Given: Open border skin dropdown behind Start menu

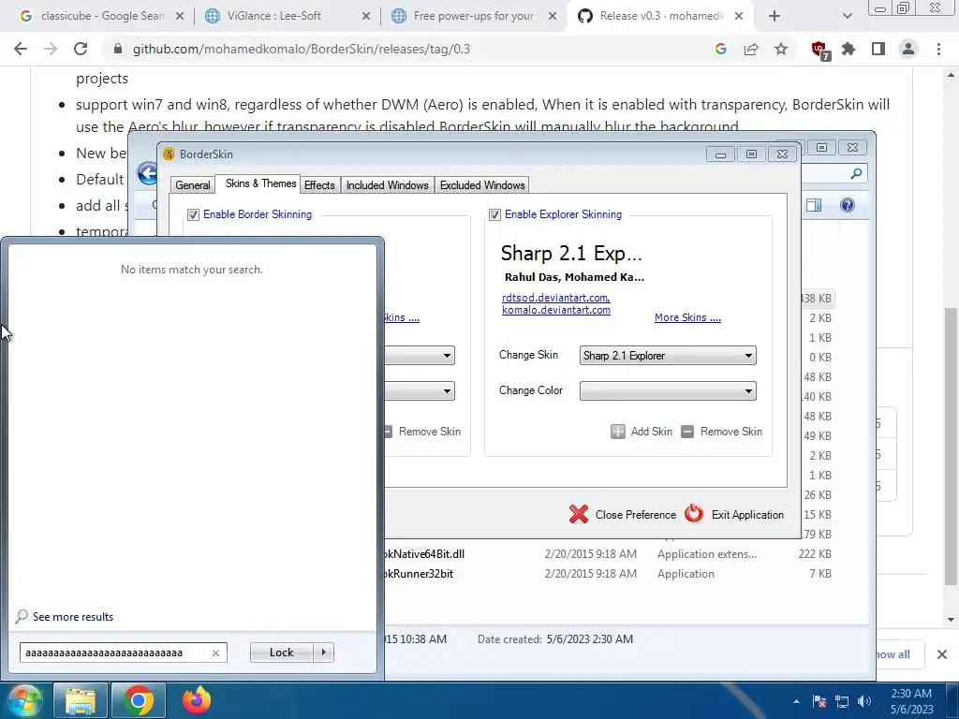Looking at the screenshot, I should pyautogui.click(x=420, y=355).
